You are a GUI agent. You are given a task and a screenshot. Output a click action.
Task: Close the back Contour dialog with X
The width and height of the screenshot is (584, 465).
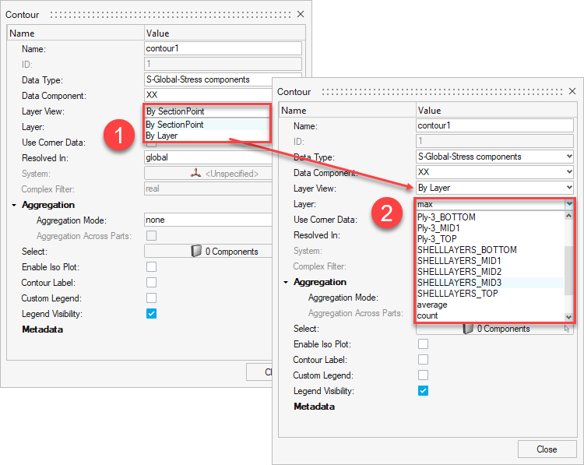click(301, 14)
